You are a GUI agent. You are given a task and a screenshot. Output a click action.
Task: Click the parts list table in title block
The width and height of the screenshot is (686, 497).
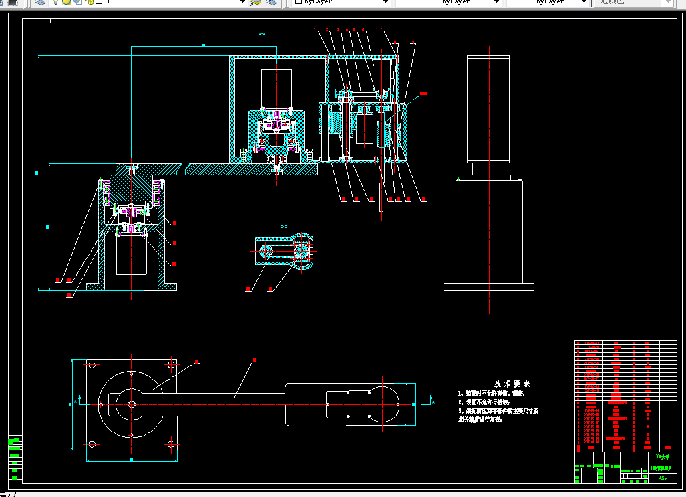pyautogui.click(x=626, y=396)
